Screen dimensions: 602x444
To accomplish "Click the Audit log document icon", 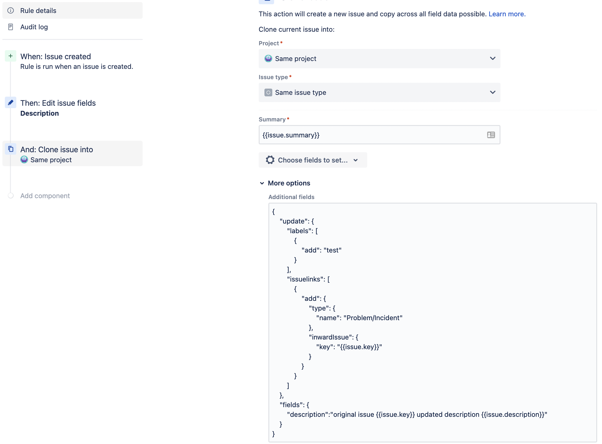I will [11, 27].
